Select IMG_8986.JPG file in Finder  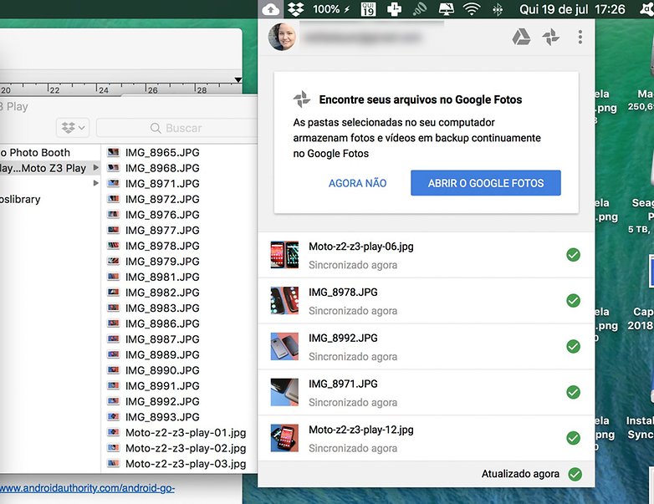(x=162, y=323)
